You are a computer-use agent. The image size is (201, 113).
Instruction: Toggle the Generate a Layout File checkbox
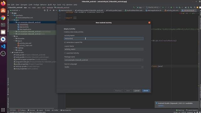click(x=65, y=42)
